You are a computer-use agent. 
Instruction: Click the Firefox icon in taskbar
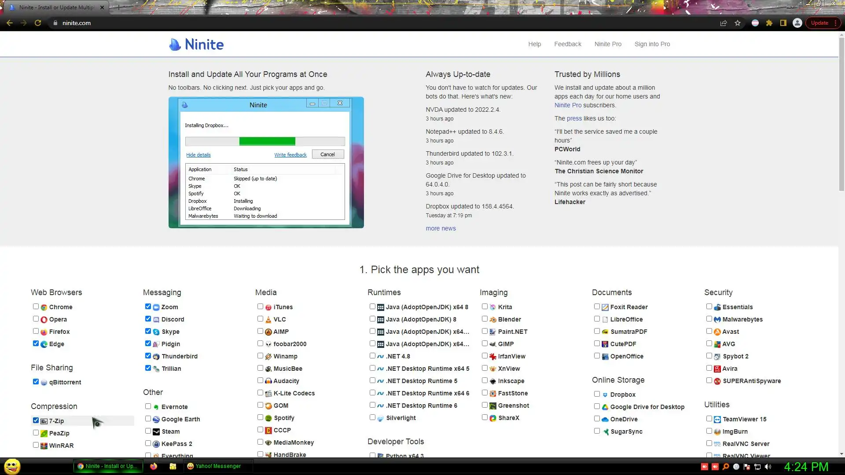coord(153,466)
